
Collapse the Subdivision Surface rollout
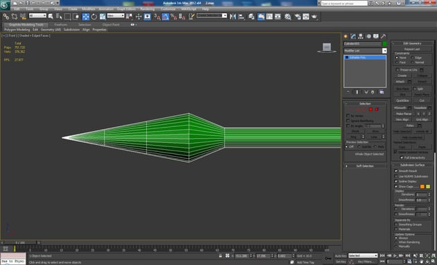412,165
